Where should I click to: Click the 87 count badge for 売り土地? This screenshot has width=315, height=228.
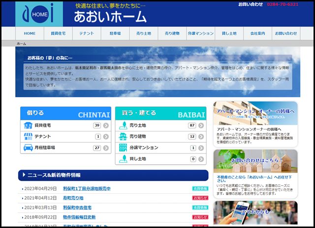click(x=192, y=126)
